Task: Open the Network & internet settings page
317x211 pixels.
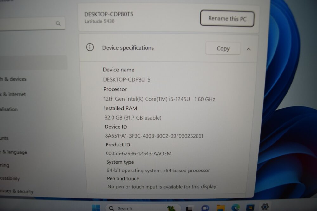Action: pos(13,94)
